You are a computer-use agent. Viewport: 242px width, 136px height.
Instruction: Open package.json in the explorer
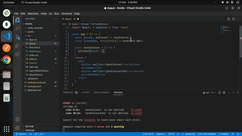pyautogui.click(x=34, y=87)
